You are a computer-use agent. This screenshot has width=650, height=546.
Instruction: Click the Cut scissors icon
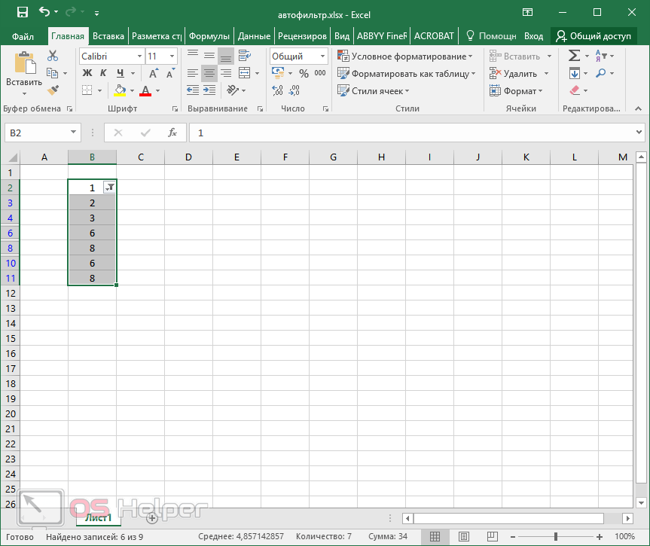point(53,56)
